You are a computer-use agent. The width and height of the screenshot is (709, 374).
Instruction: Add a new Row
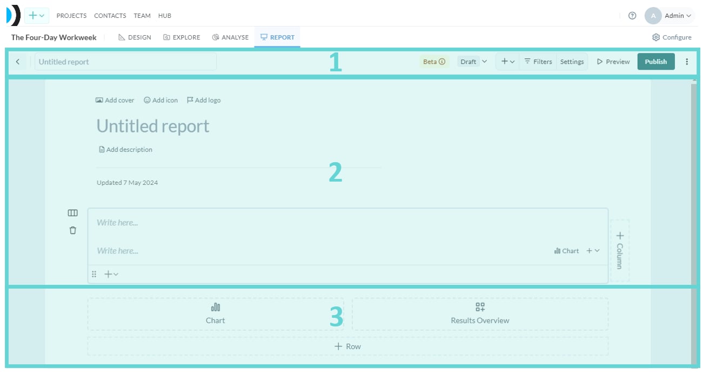click(x=348, y=346)
